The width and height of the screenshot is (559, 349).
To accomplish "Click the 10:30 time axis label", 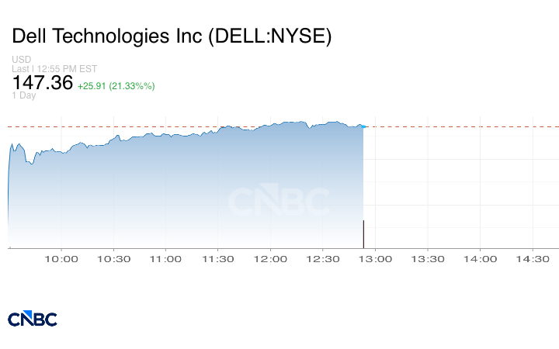I will (x=114, y=259).
